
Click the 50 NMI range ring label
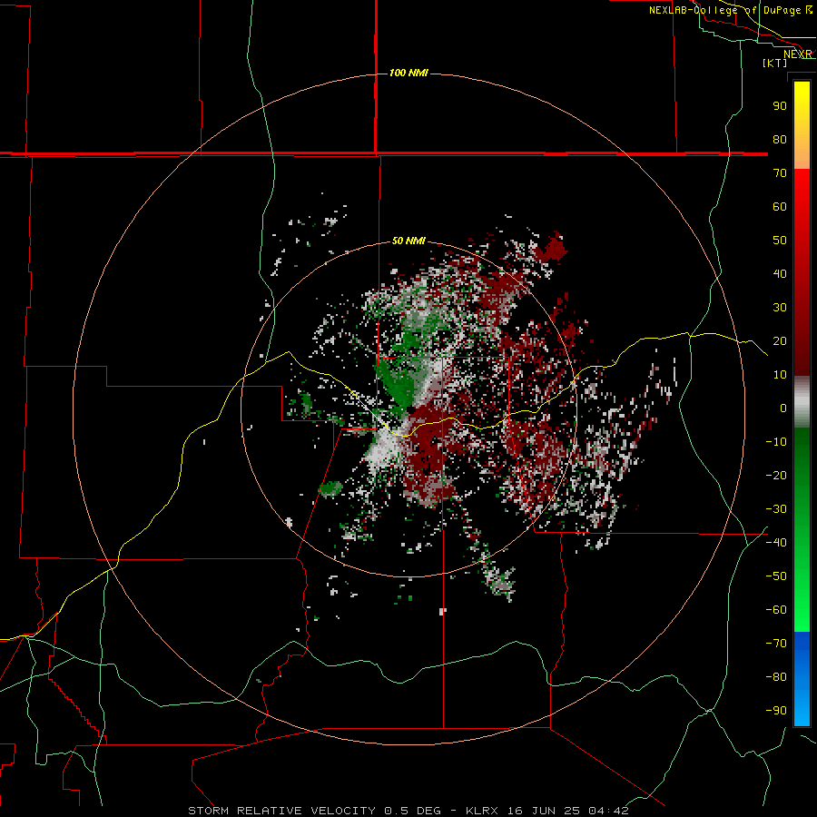click(x=408, y=241)
